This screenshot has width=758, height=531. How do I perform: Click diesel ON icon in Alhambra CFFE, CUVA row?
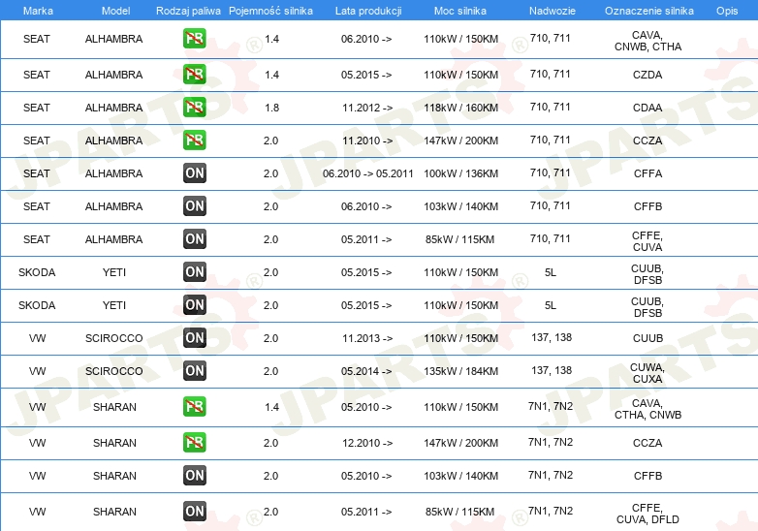click(194, 238)
